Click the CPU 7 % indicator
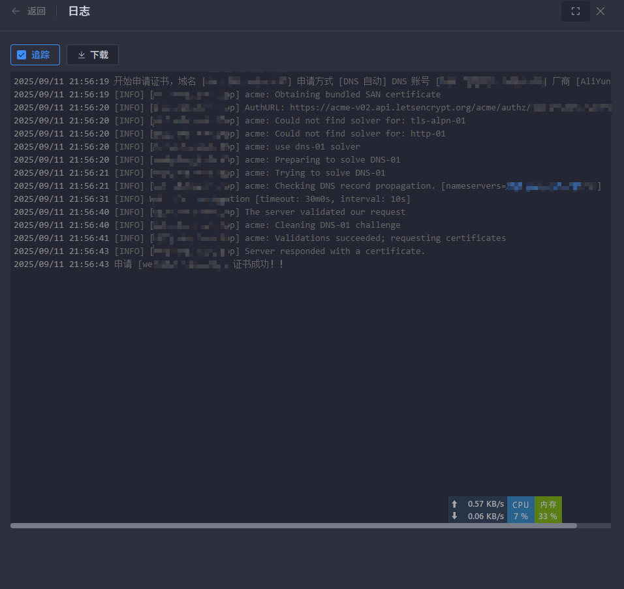The height and width of the screenshot is (589, 624). (x=520, y=510)
